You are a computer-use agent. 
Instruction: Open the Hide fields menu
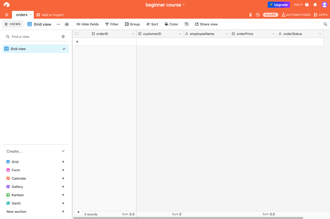(x=88, y=24)
